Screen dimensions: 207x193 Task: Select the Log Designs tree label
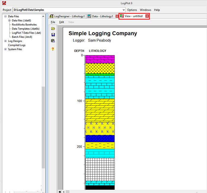pyautogui.click(x=15, y=41)
